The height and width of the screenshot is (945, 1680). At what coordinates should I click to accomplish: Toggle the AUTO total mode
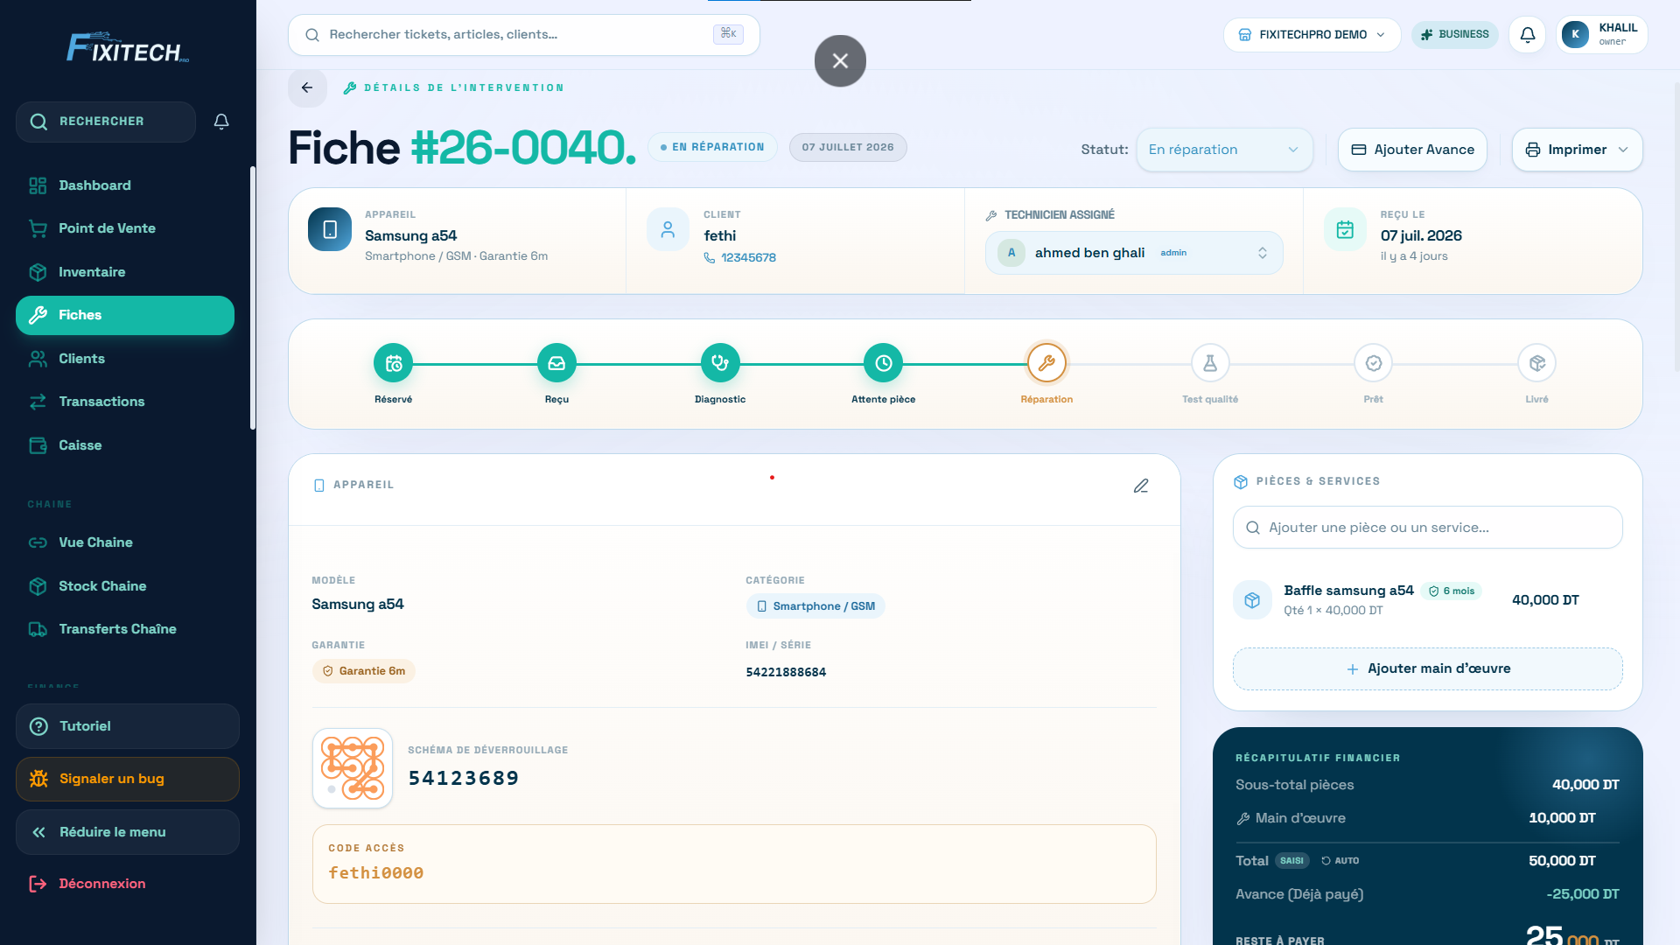tap(1340, 861)
